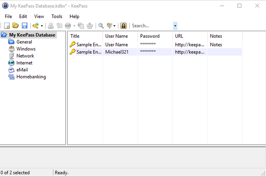Viewport: 266px width, 177px height.
Task: Click the General folder icon in tree
Action: (11, 42)
